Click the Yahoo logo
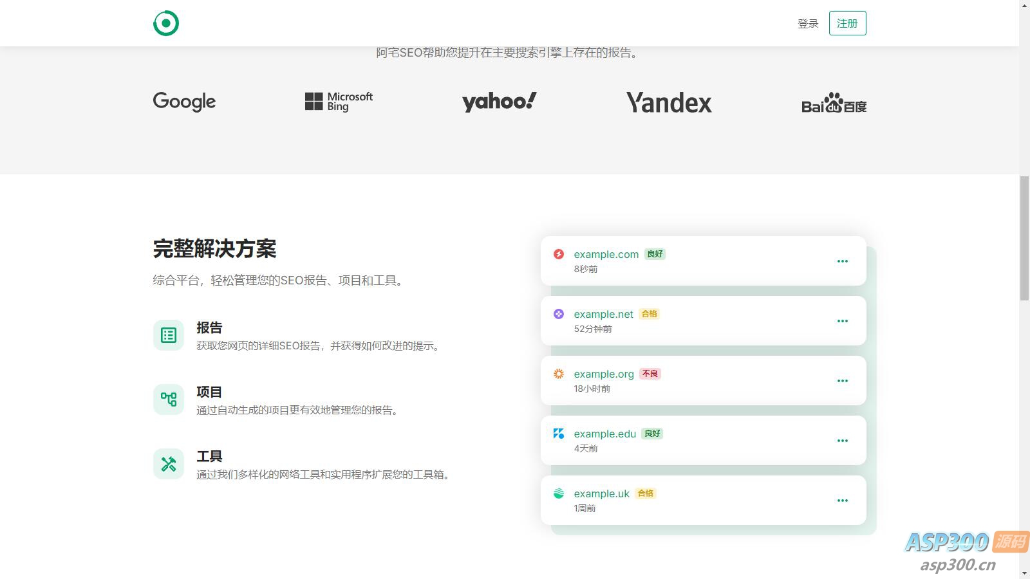Screen dimensions: 1030x579 coord(499,102)
